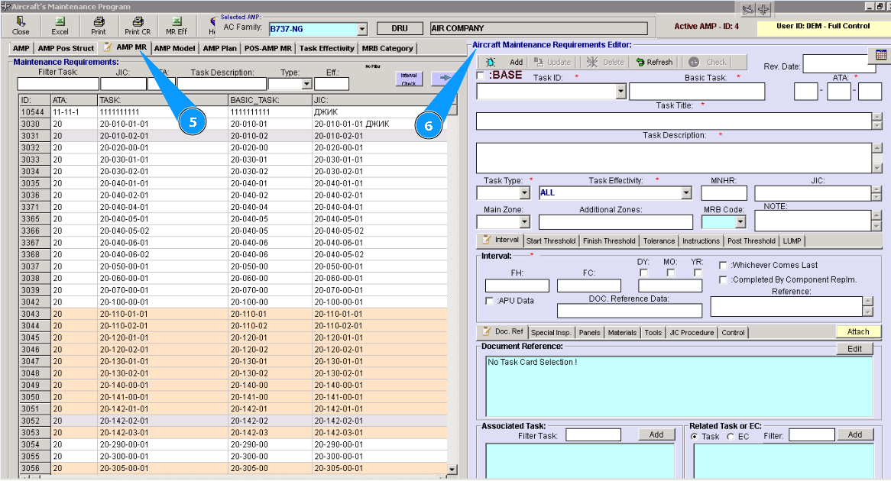Click the blue arrow button next to Interval Check
The width and height of the screenshot is (891, 481).
(442, 78)
